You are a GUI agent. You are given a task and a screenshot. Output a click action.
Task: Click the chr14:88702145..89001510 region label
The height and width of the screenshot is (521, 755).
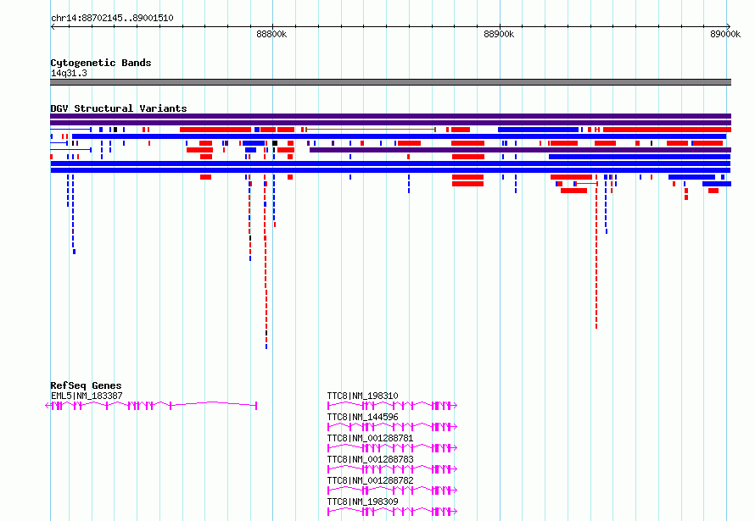pos(112,18)
